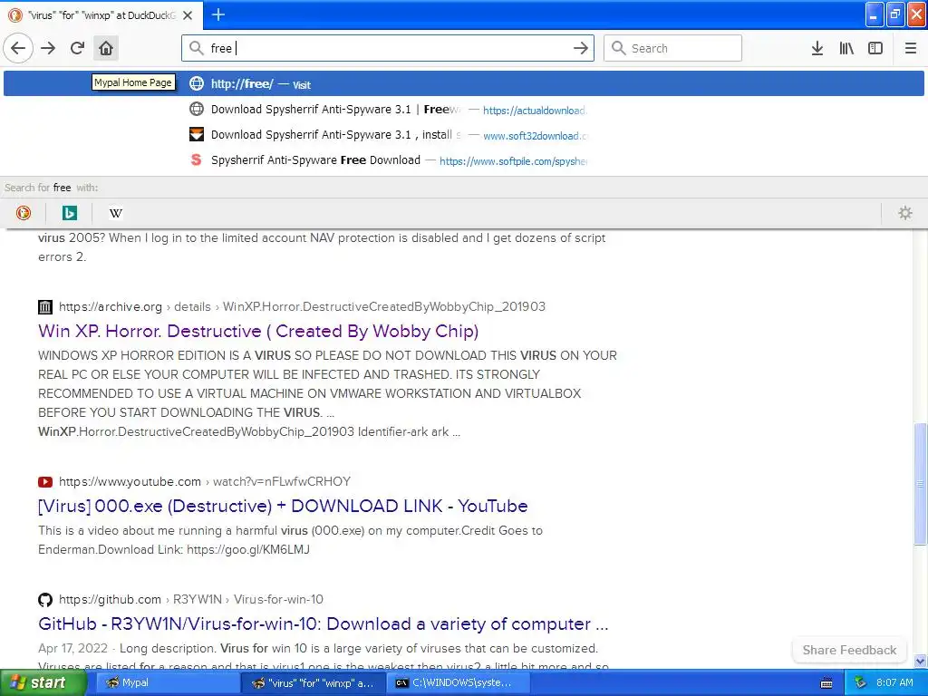
Task: Open the Windows start button
Action: 43,682
